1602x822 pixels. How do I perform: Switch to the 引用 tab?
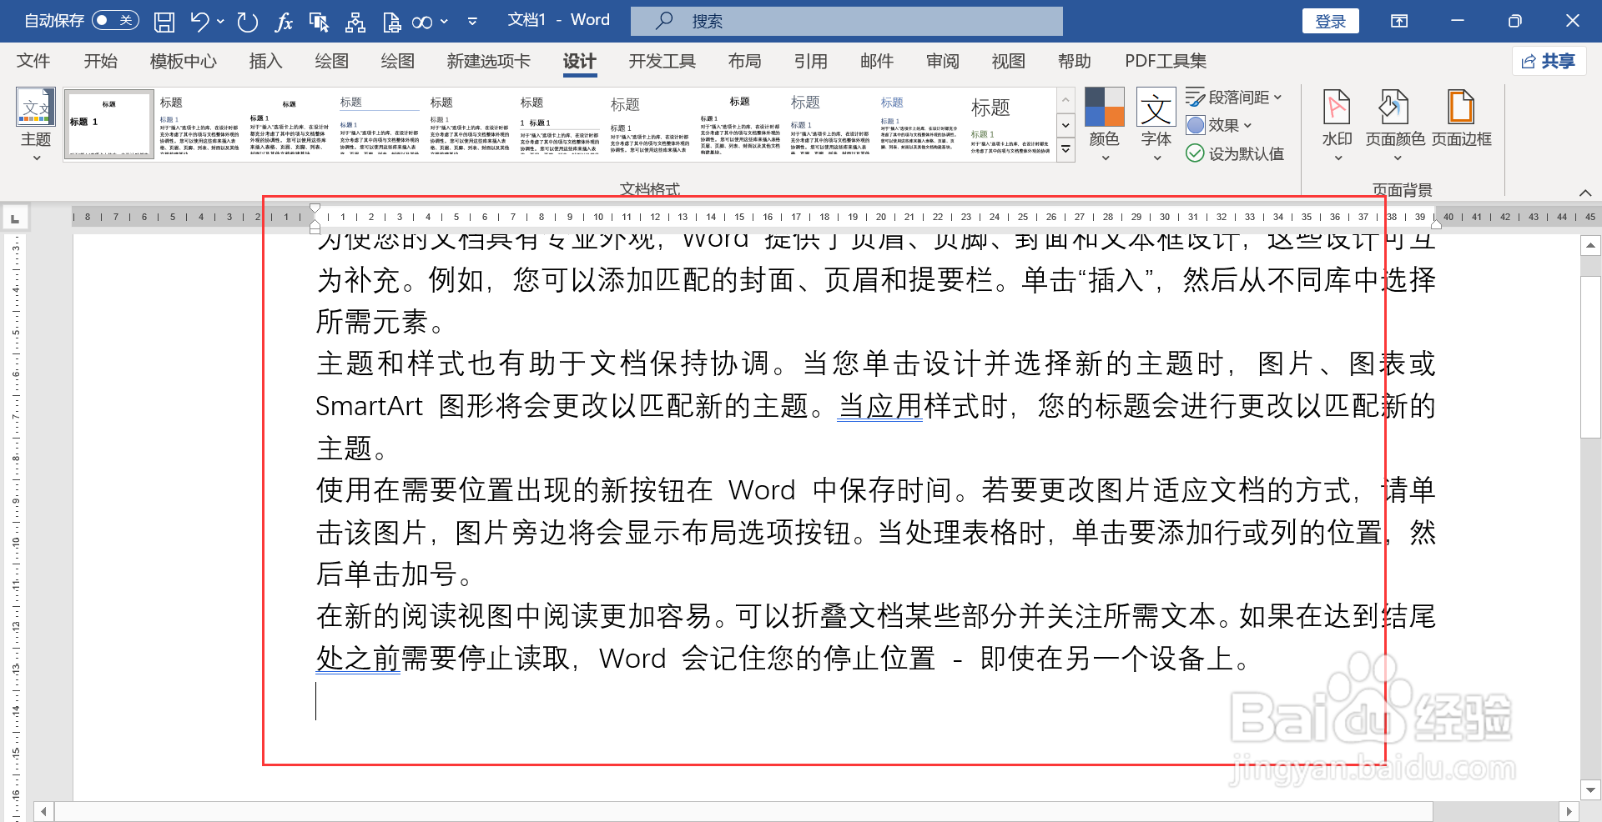(810, 61)
